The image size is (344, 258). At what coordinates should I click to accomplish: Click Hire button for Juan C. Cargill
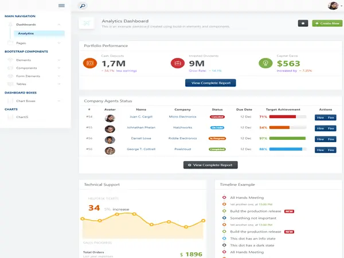click(320, 118)
